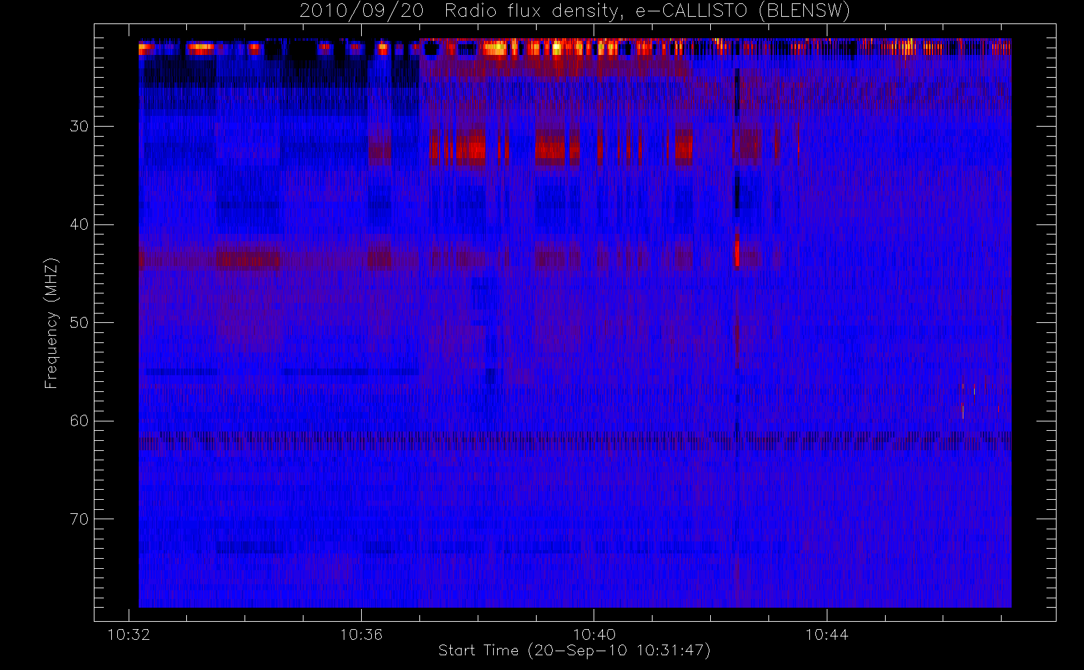
Task: Select the 70 MHz frequency tick label
Action: point(79,519)
